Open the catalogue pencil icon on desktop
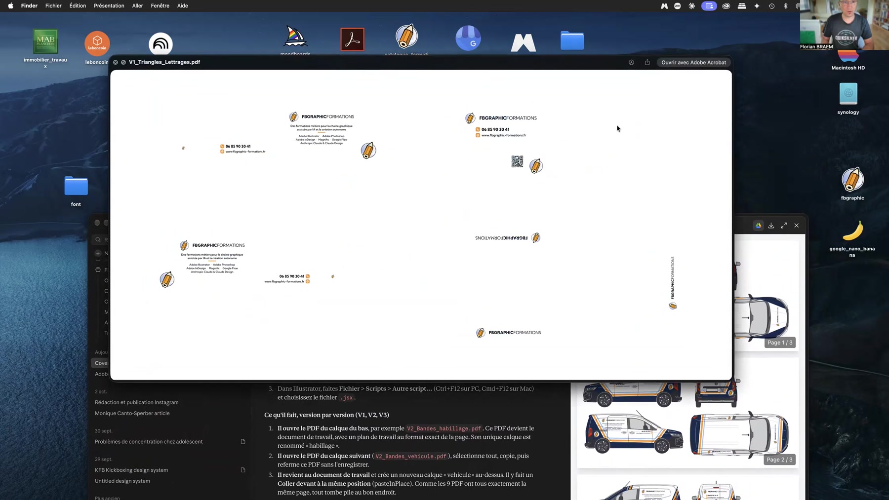The height and width of the screenshot is (500, 889). click(x=406, y=37)
